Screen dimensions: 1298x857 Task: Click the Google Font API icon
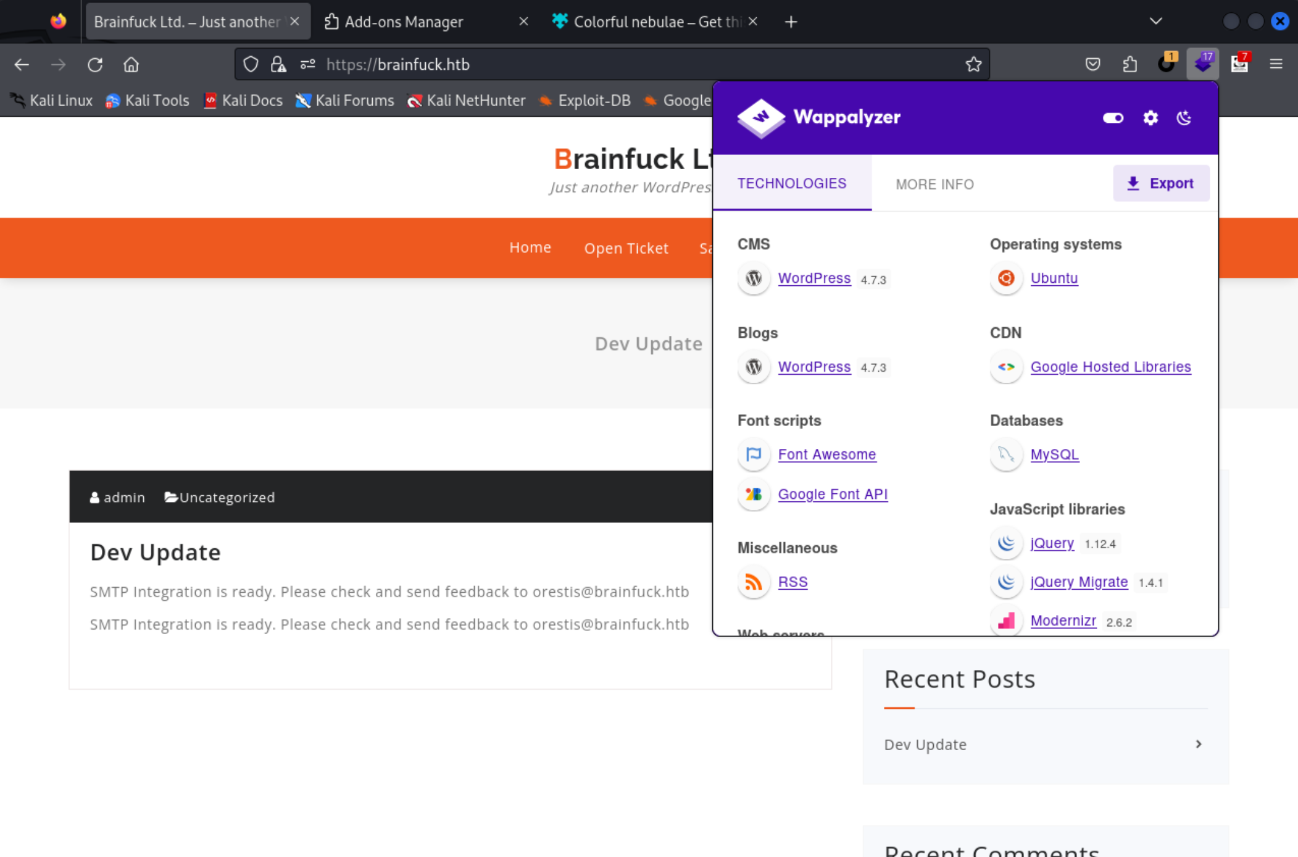tap(754, 494)
